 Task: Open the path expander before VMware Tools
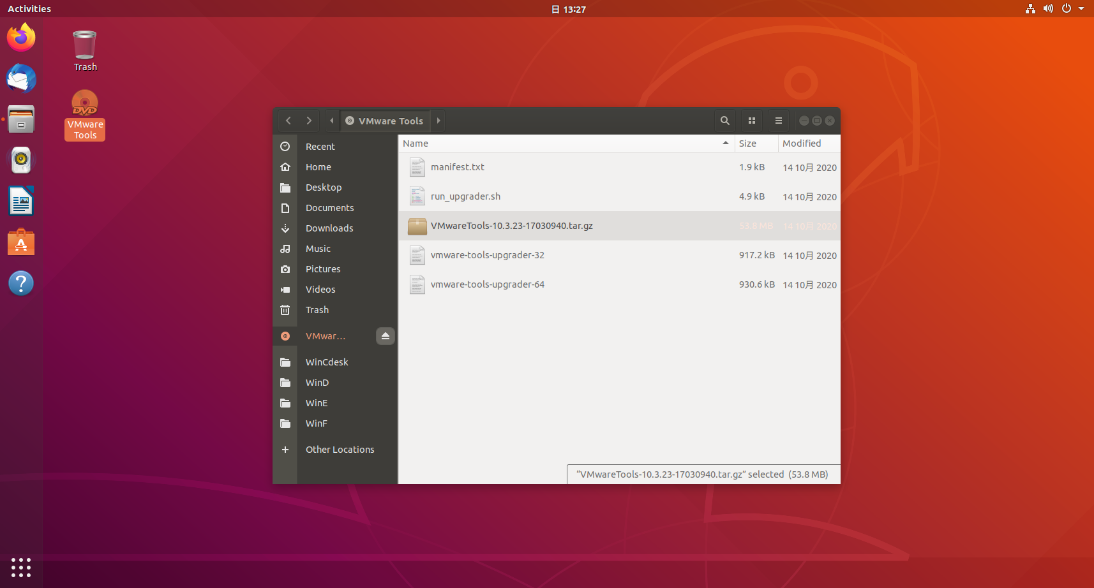332,121
